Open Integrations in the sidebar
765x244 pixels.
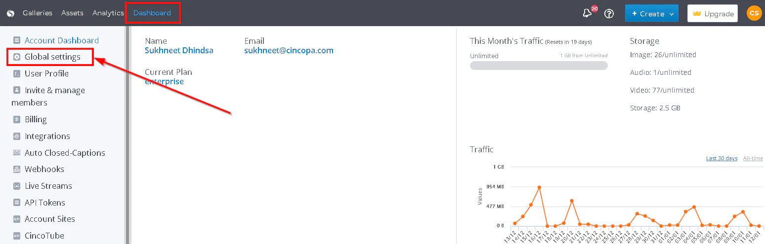(47, 136)
